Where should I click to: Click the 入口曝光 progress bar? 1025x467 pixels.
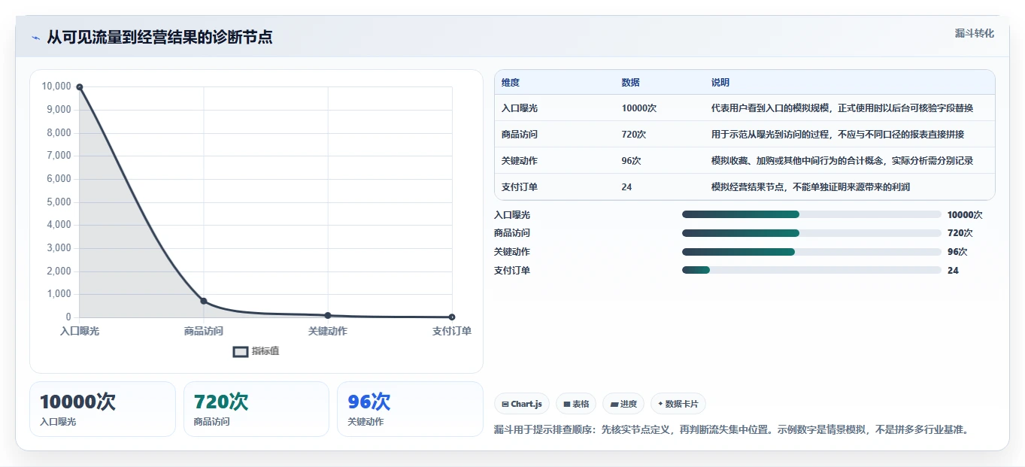811,214
